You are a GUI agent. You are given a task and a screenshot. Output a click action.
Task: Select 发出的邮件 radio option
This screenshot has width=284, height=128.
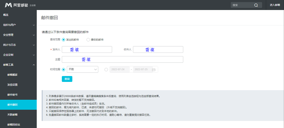[x=63, y=40]
